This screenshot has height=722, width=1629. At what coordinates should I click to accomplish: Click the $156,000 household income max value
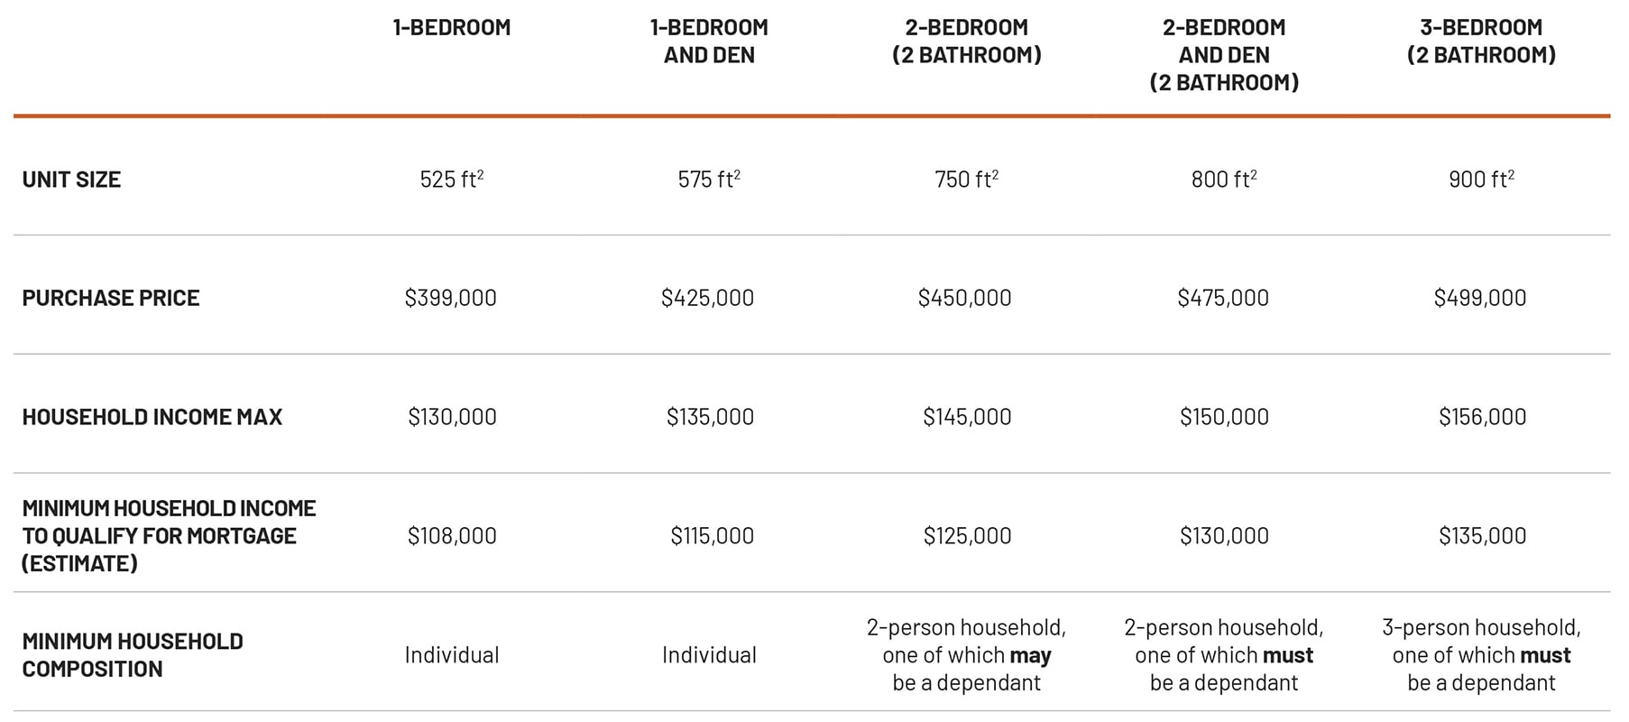[1482, 417]
